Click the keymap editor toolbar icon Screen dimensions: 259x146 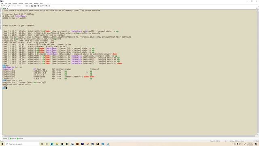(x=40, y=6)
